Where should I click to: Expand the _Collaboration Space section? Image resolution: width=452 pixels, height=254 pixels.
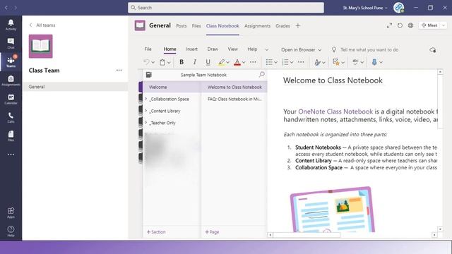pyautogui.click(x=146, y=99)
